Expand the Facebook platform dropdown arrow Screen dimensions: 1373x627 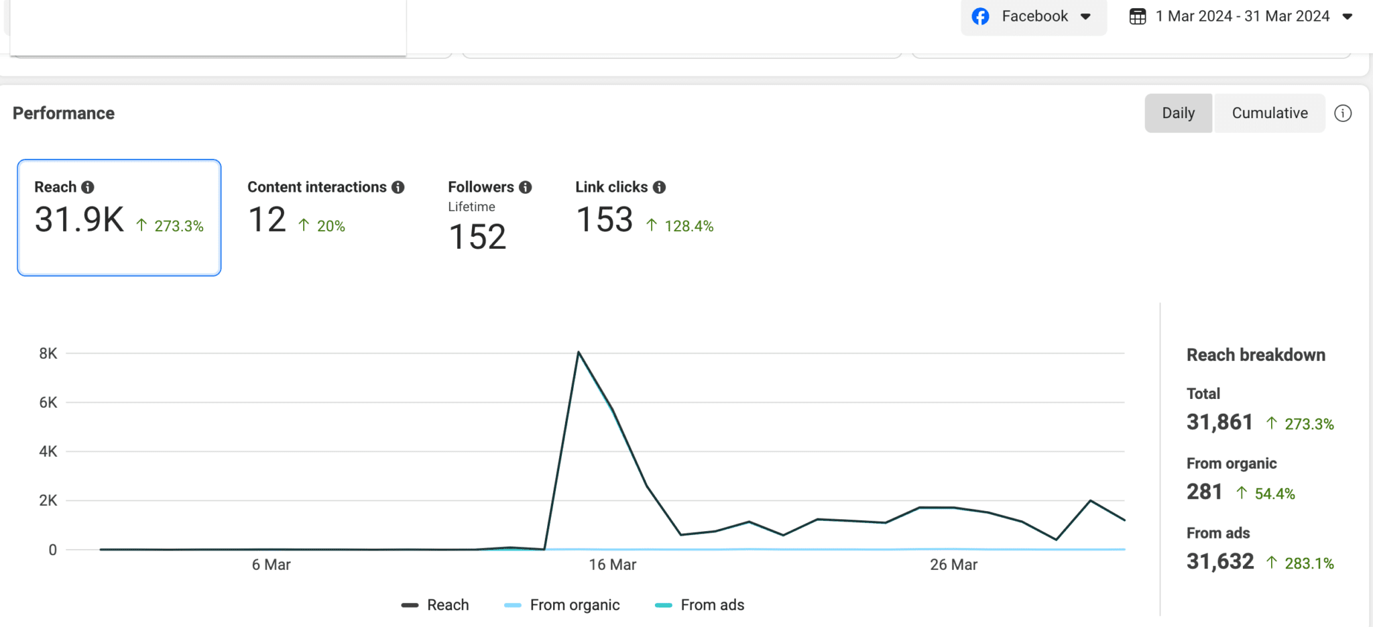(1085, 17)
